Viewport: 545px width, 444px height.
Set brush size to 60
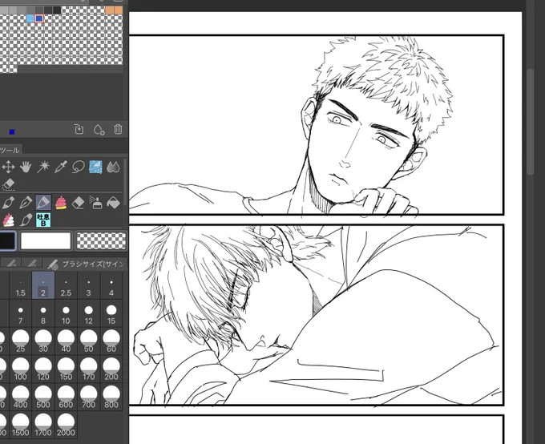(111, 341)
